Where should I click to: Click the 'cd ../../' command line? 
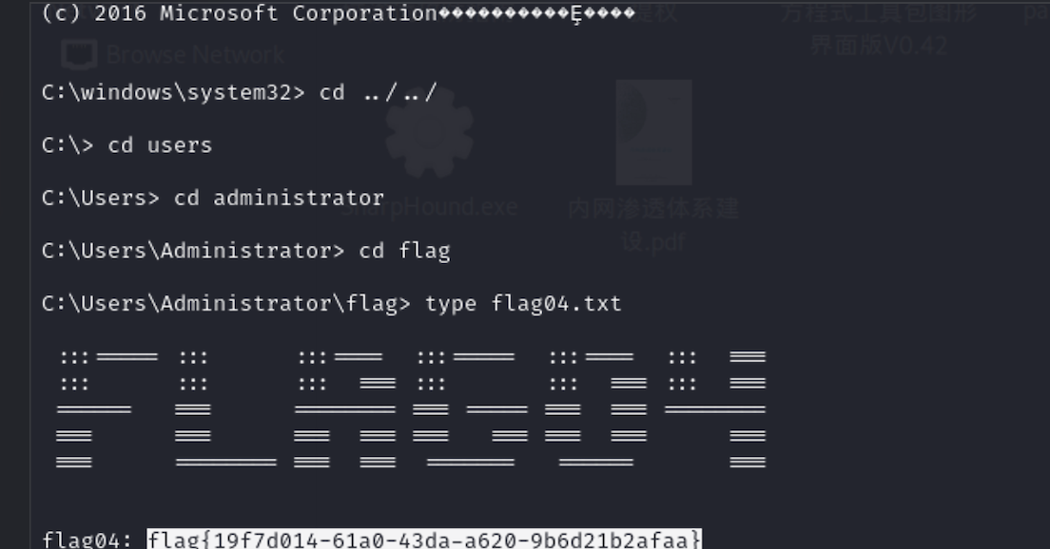click(x=239, y=92)
